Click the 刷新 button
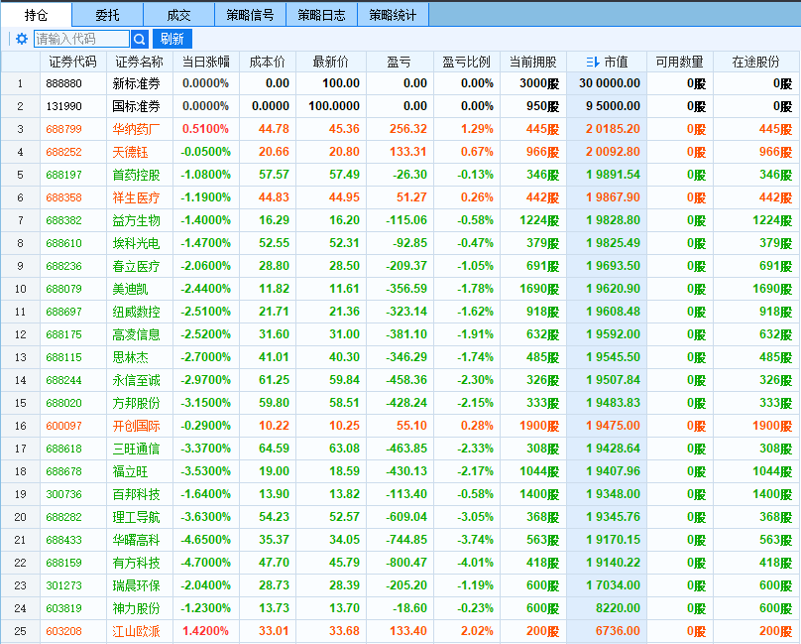 (172, 39)
